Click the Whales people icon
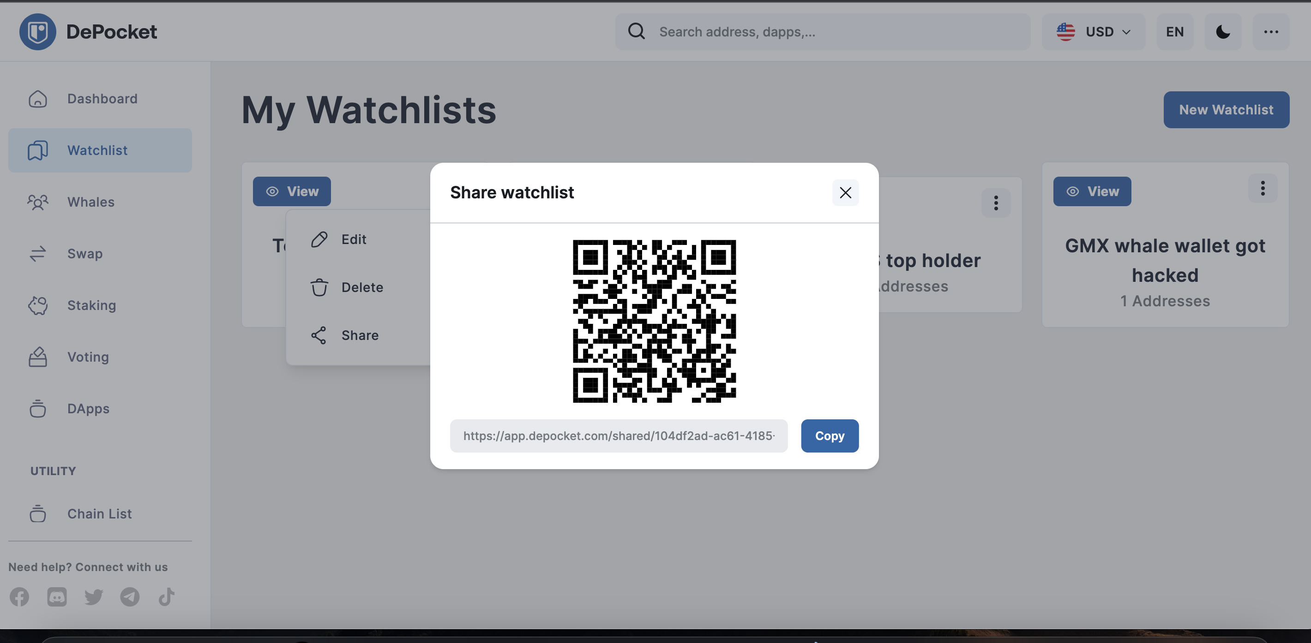This screenshot has width=1311, height=643. tap(38, 202)
